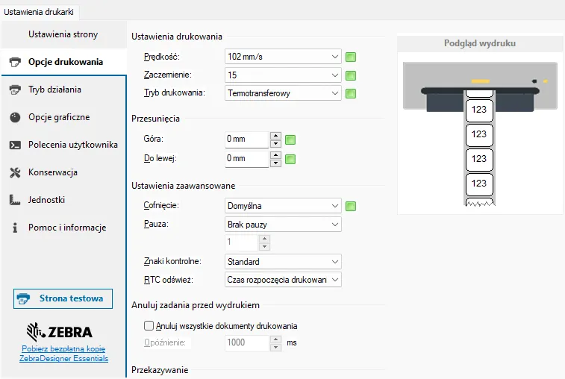Click the Konserwacja tools icon
This screenshot has width=565, height=379.
click(x=14, y=172)
